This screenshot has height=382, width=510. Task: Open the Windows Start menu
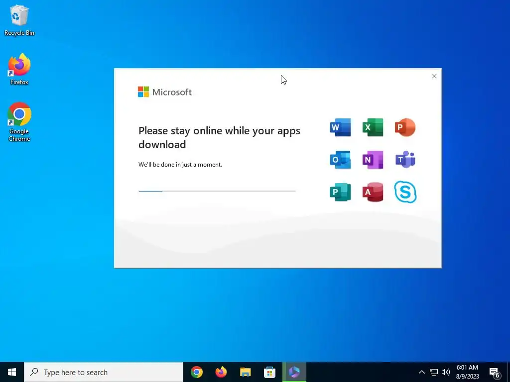point(12,372)
